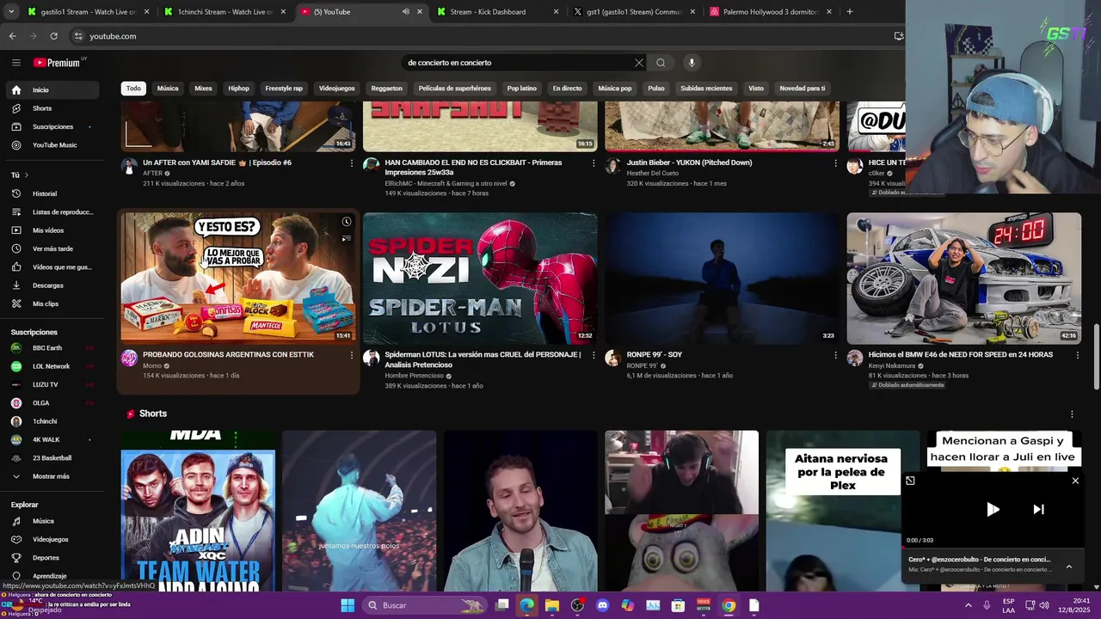Switch to gst1 Community X tab

pos(634,12)
